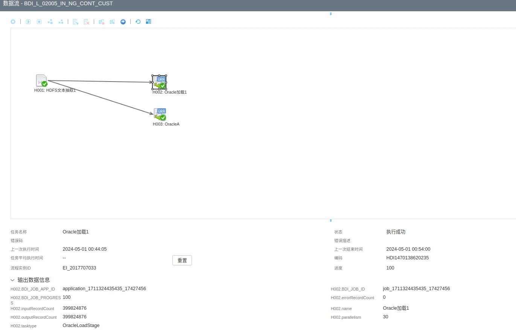Click the grid layout toolbar icon

149,22
